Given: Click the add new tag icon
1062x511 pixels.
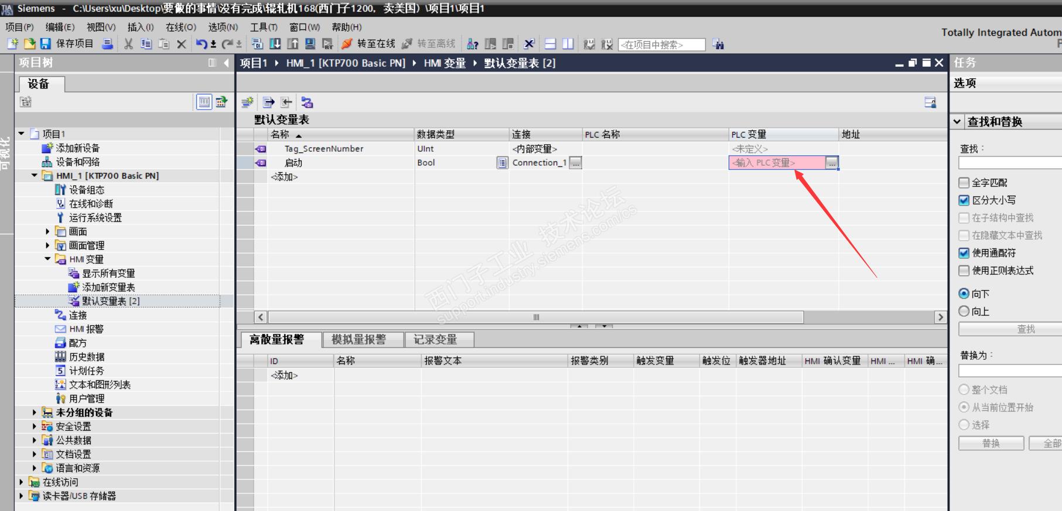Looking at the screenshot, I should tap(248, 103).
